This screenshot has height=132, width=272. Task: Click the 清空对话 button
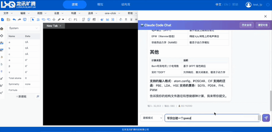(263, 25)
